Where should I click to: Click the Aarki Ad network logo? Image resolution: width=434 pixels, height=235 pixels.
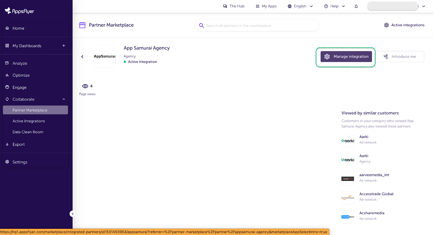tap(348, 141)
